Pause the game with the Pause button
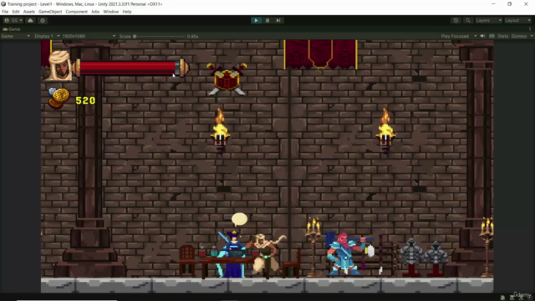The width and height of the screenshot is (535, 301). 267,20
